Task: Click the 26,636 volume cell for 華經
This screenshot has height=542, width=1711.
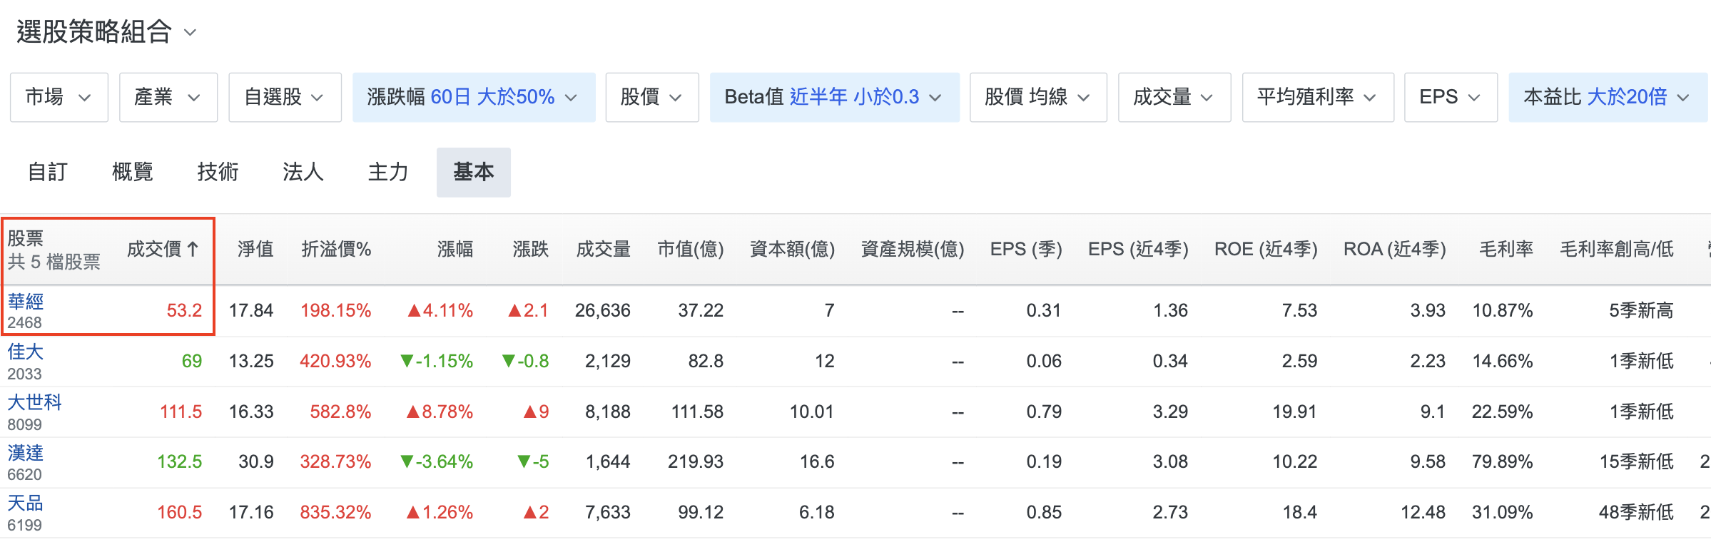Action: [603, 311]
